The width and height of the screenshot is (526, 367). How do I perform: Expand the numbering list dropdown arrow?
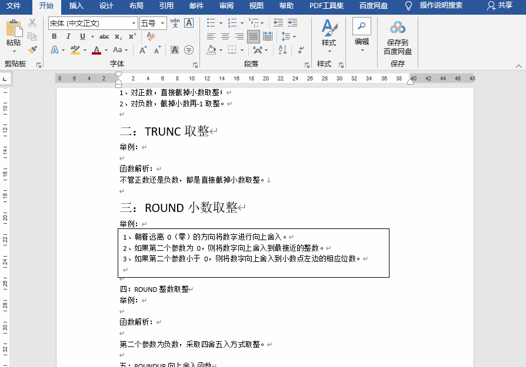(242, 23)
